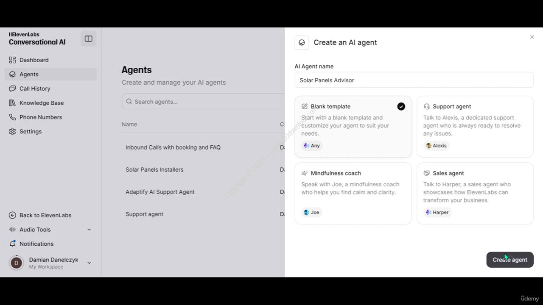Open the Audio Tools section
Image resolution: width=543 pixels, height=305 pixels.
coord(51,230)
